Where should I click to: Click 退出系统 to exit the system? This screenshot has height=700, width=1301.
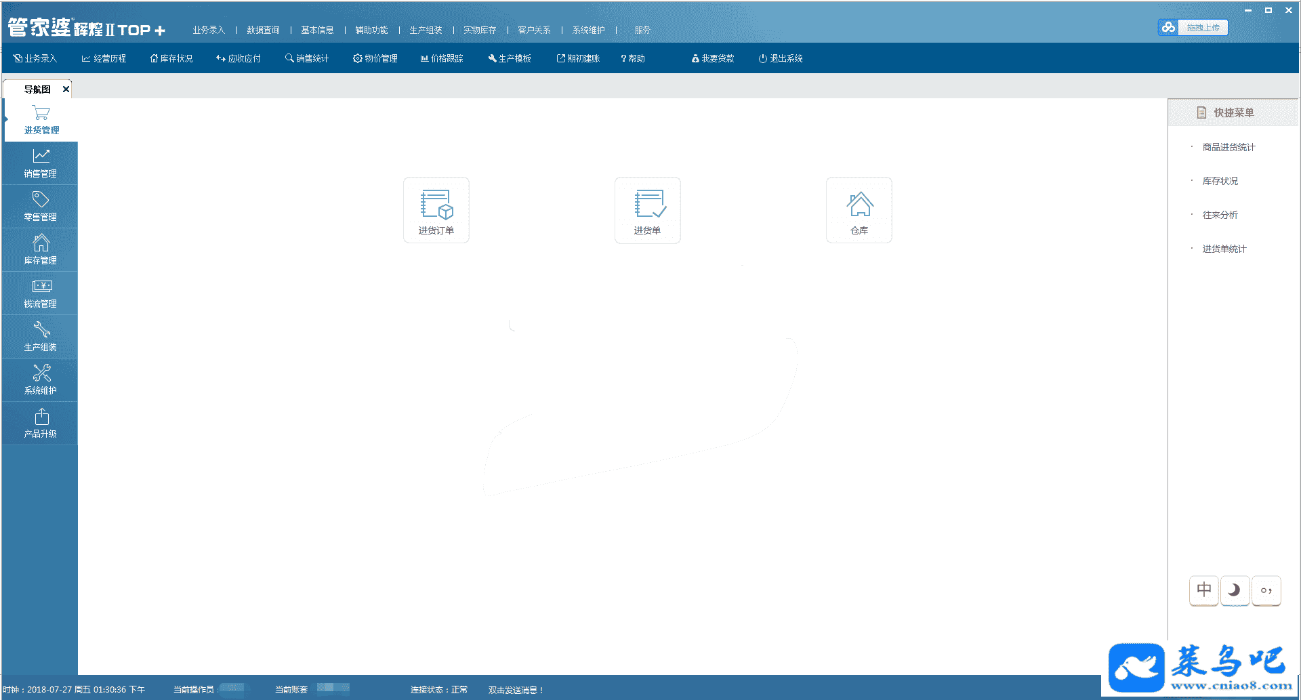tap(781, 58)
